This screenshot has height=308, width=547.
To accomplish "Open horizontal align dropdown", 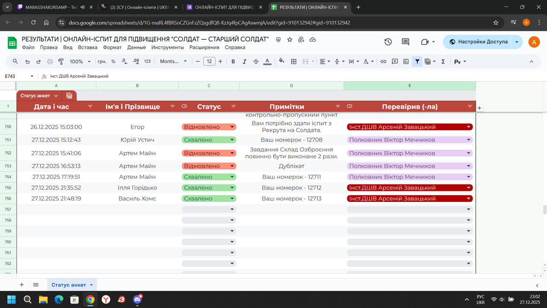I will pyautogui.click(x=325, y=62).
